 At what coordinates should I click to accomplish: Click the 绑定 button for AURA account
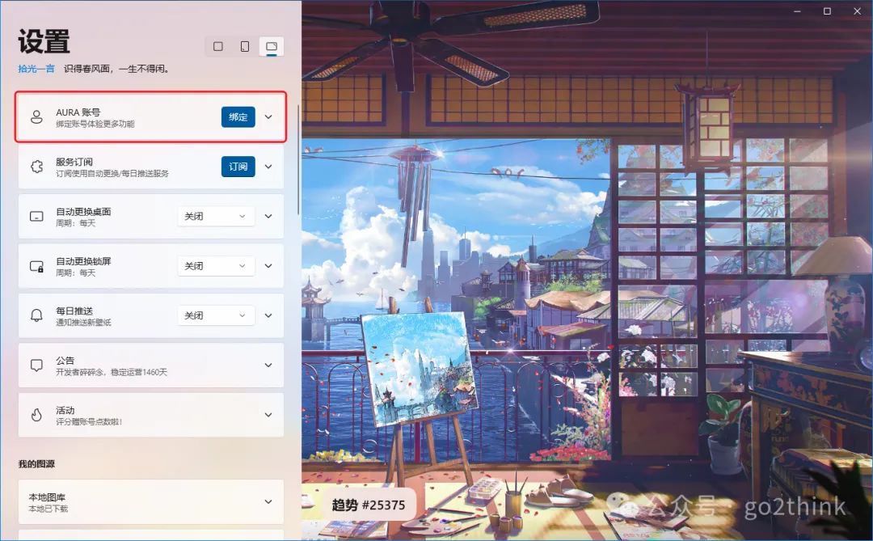tap(238, 117)
